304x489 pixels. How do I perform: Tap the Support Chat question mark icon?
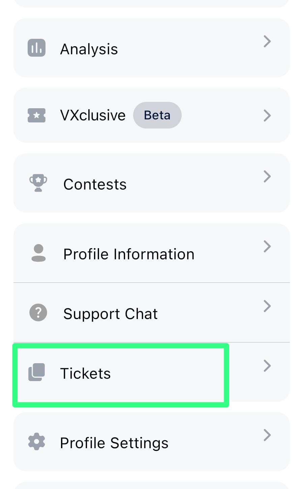click(x=38, y=313)
